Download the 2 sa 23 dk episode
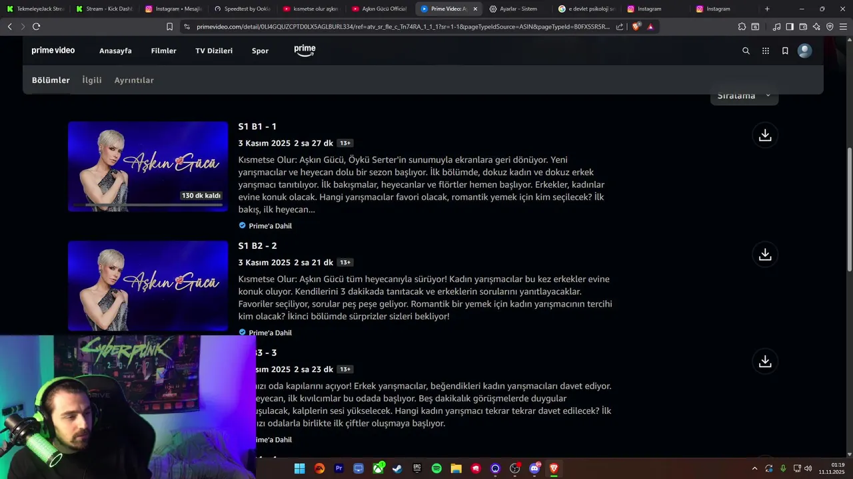The width and height of the screenshot is (853, 479). click(x=765, y=361)
